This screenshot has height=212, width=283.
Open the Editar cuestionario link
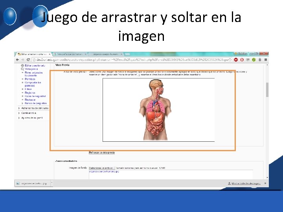35,66
